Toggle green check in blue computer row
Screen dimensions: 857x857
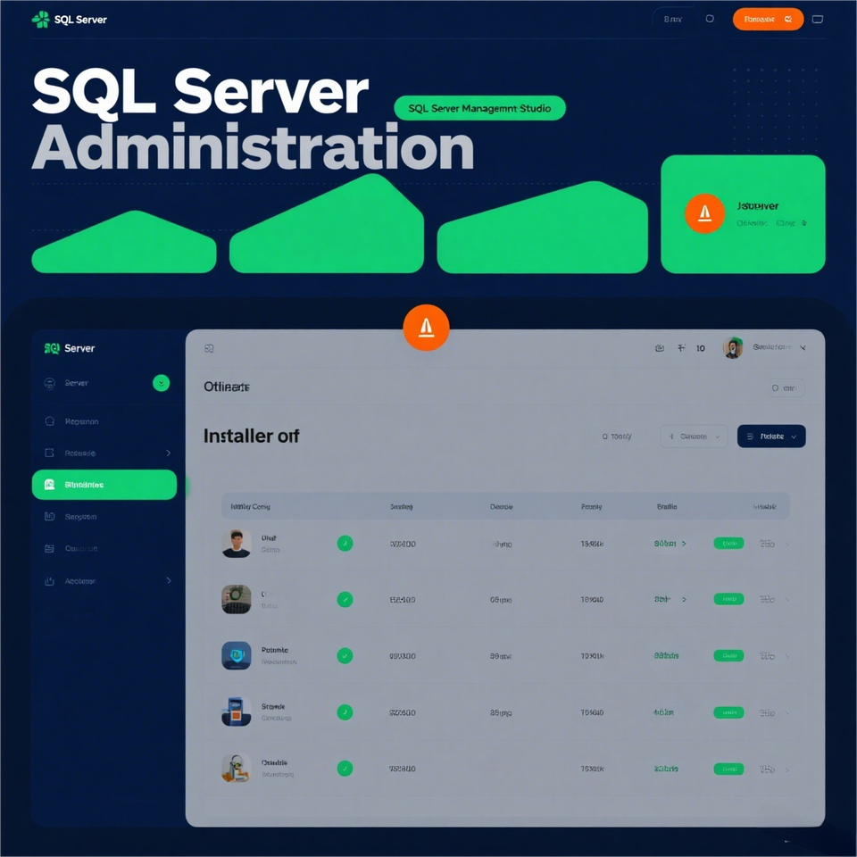[345, 712]
